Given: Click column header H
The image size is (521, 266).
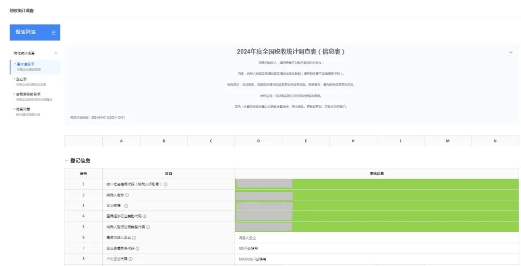Looking at the screenshot, I should [x=353, y=141].
